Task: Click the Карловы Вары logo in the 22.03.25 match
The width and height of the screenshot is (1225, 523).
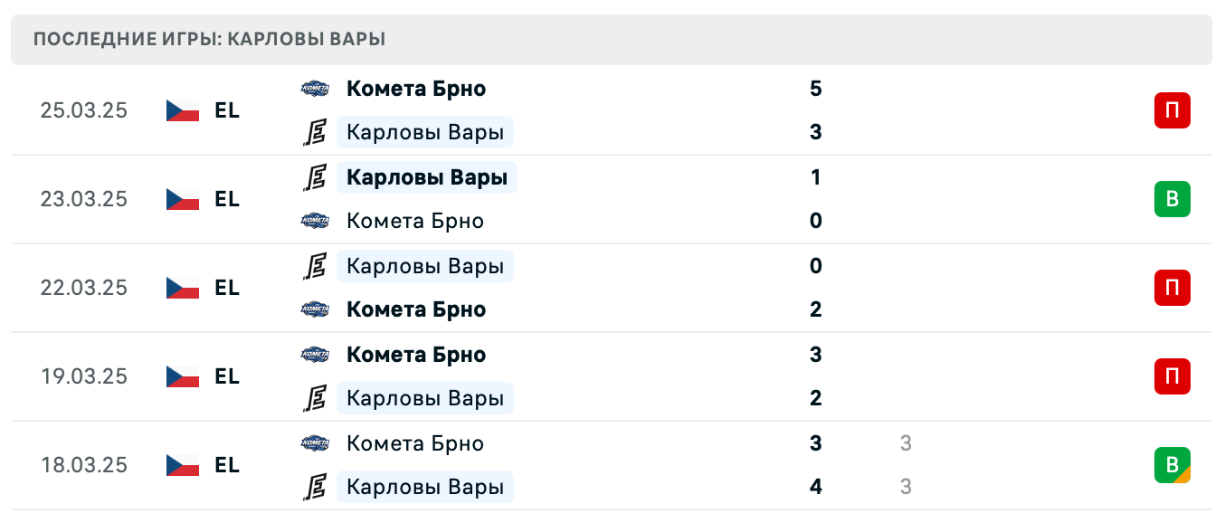Action: pyautogui.click(x=315, y=266)
